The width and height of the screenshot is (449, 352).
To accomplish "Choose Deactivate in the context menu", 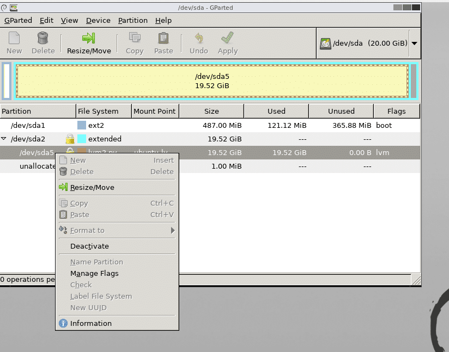I will pos(89,246).
